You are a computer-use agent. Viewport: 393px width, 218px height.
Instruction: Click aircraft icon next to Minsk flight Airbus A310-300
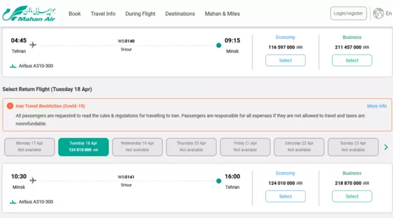pos(13,202)
